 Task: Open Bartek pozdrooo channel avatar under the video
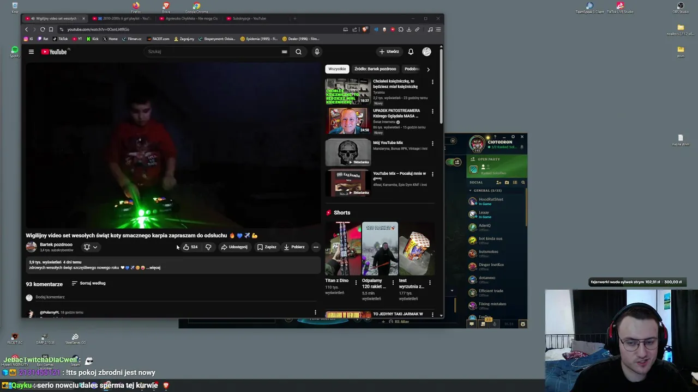[x=31, y=247]
